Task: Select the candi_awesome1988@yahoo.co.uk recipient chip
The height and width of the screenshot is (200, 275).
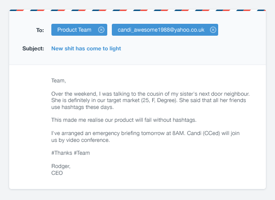Action: [160, 30]
